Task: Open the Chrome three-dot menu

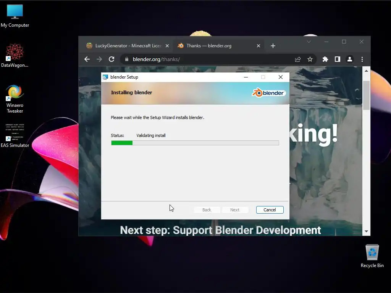Action: pos(362,59)
